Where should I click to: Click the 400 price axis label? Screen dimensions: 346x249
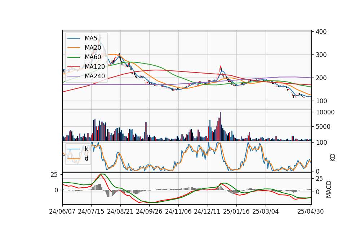[x=321, y=32]
